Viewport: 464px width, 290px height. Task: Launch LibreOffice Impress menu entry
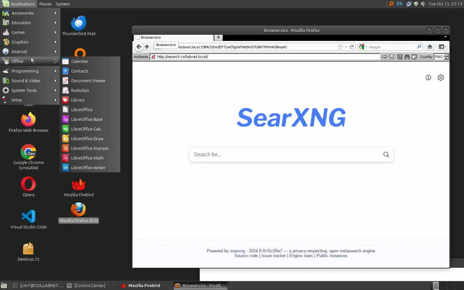coord(90,148)
